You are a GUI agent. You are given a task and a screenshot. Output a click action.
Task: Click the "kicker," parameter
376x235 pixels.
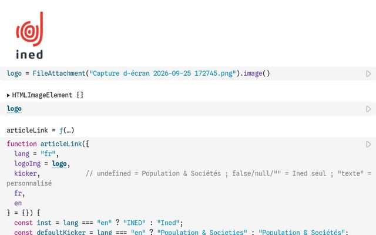click(27, 173)
